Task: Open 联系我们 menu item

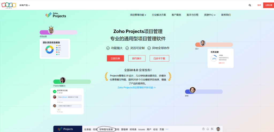Action: click(x=226, y=15)
